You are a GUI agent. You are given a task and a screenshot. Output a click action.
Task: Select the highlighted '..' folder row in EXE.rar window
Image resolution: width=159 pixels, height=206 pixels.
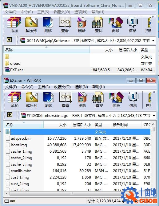point(78,132)
